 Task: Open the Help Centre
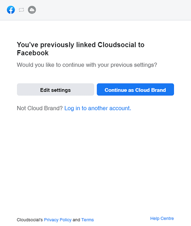(162, 218)
